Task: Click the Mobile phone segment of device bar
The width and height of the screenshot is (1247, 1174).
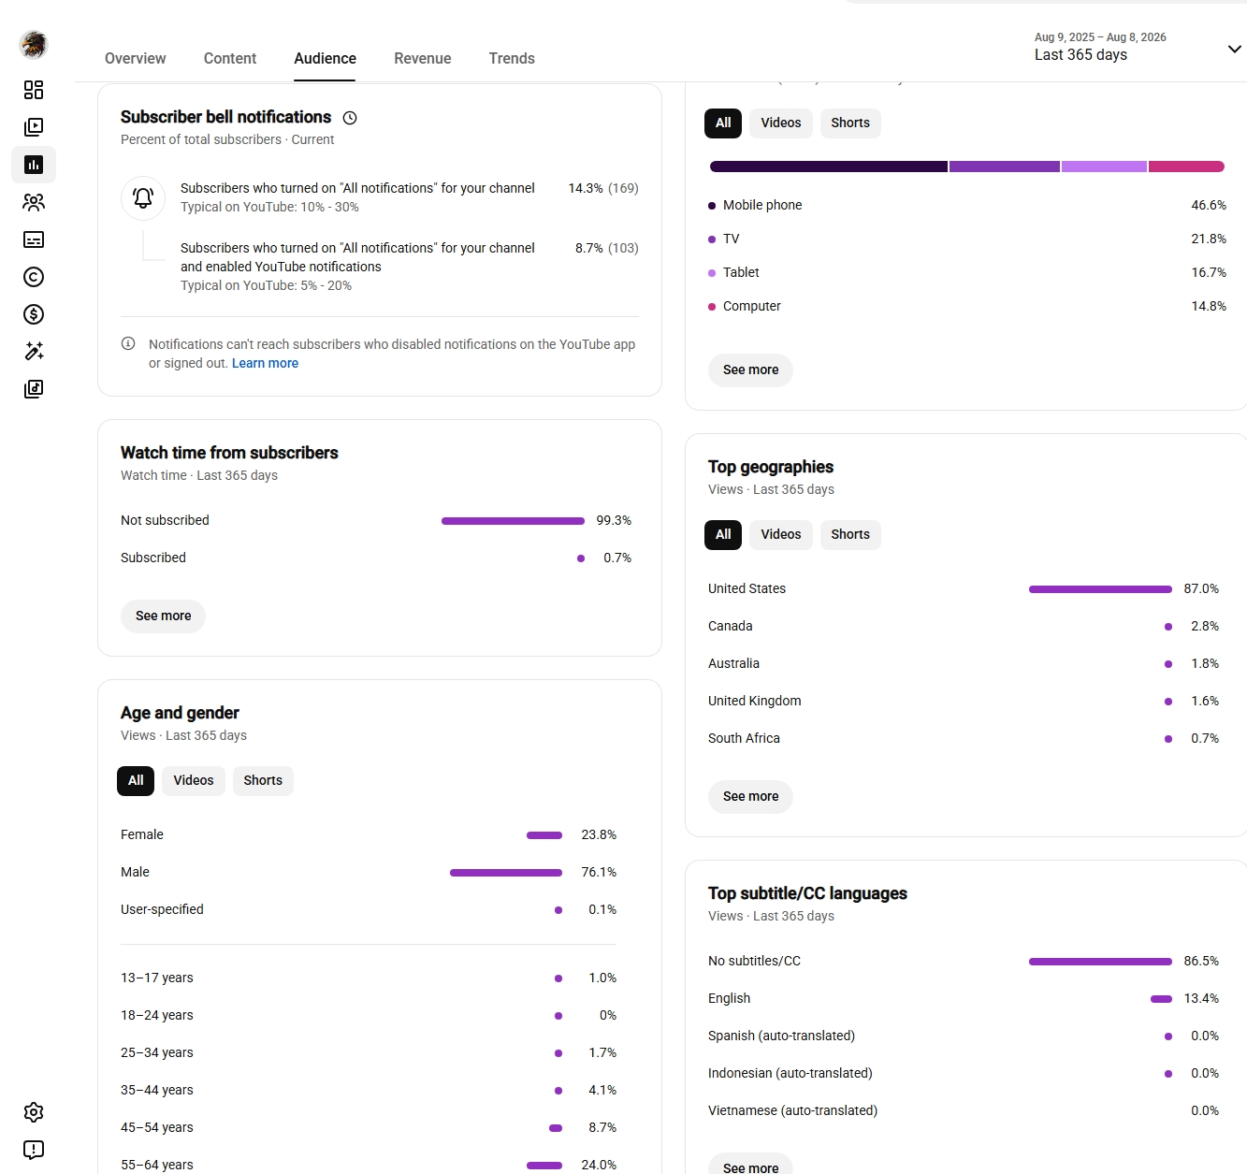Action: [828, 167]
